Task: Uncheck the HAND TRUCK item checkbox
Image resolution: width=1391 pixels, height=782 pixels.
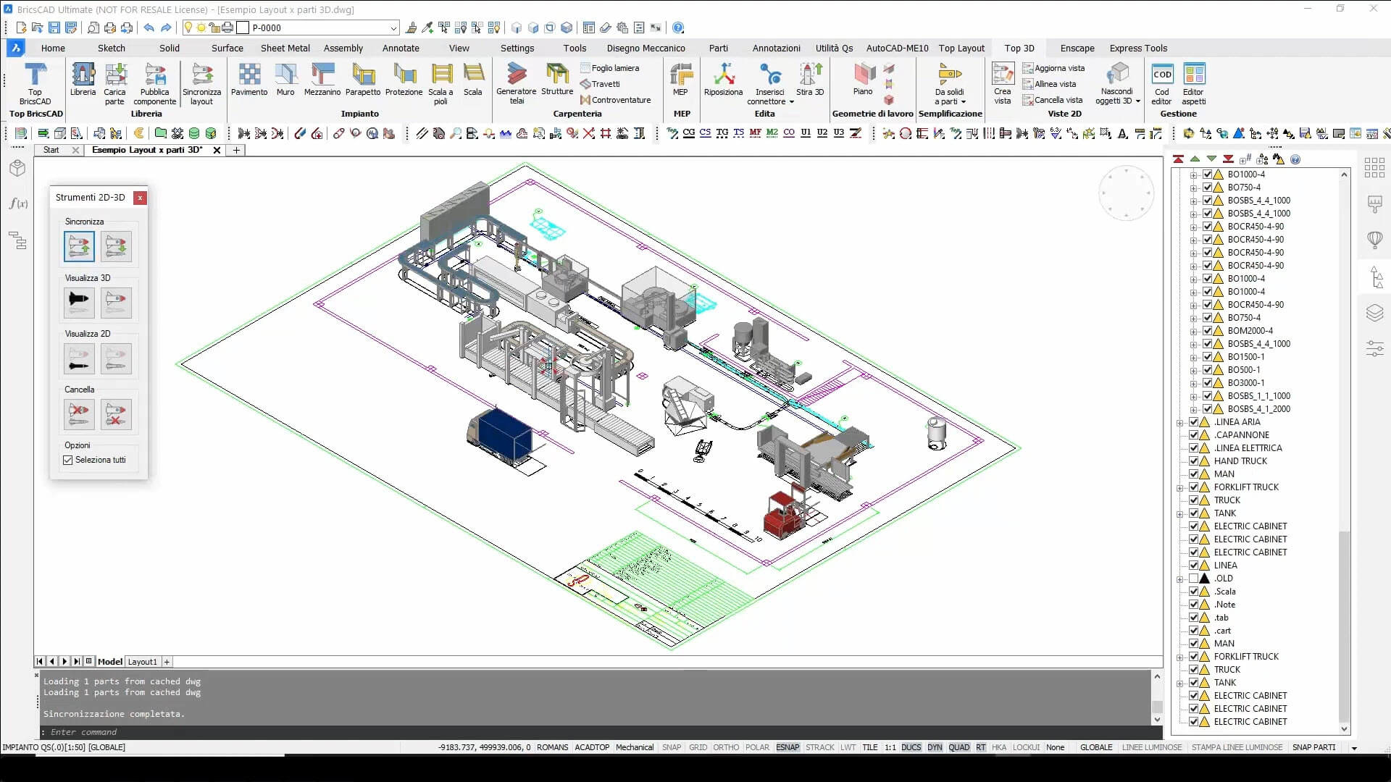Action: click(x=1193, y=461)
